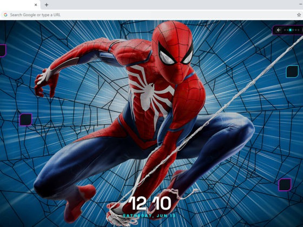
Task: Select the active cyan square page indicator
Action: [290, 30]
